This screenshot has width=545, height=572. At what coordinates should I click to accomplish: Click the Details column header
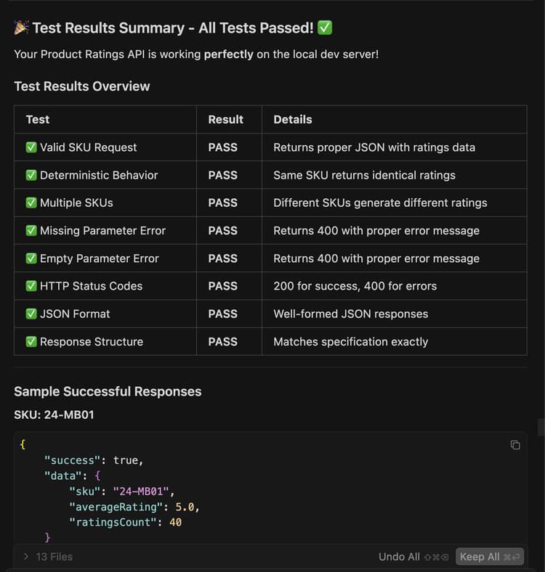[292, 119]
